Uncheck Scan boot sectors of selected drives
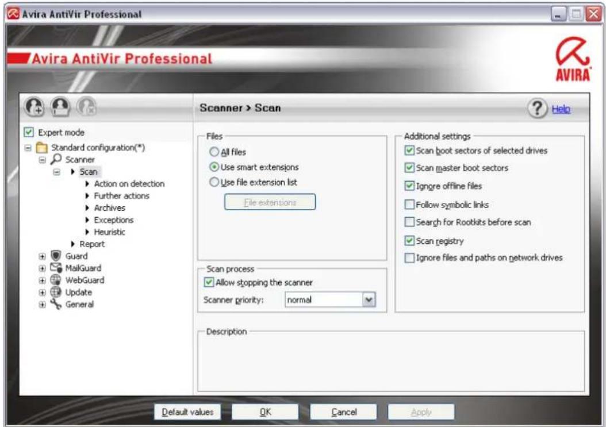The height and width of the screenshot is (427, 606). coord(409,151)
